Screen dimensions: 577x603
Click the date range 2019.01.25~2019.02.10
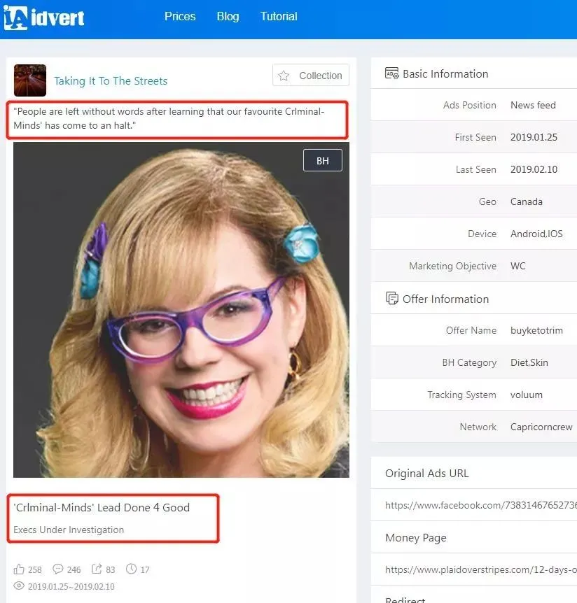pos(71,586)
